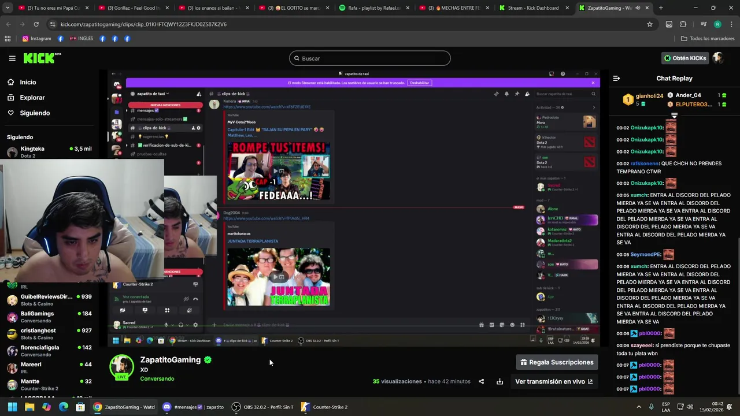Open Chrome profile R avatar

tap(717, 24)
